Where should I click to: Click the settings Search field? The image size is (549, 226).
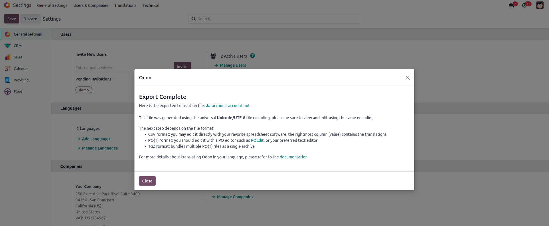tap(274, 19)
